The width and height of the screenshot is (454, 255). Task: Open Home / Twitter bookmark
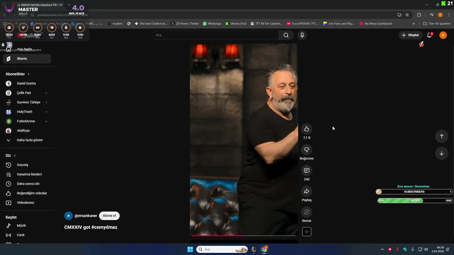pyautogui.click(x=185, y=24)
